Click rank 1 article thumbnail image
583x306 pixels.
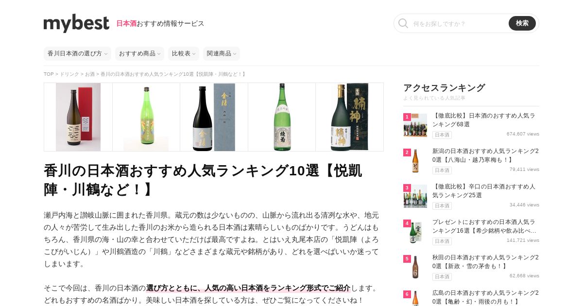point(415,125)
